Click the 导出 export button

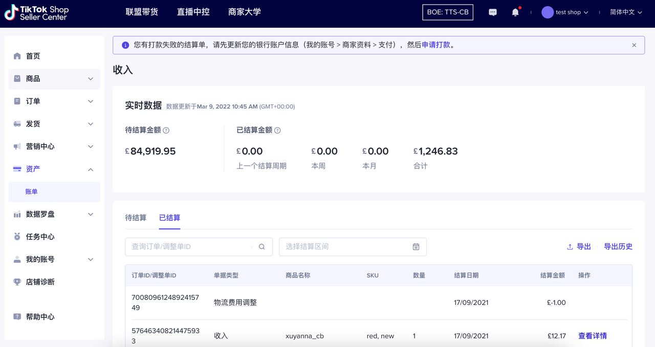(x=579, y=247)
